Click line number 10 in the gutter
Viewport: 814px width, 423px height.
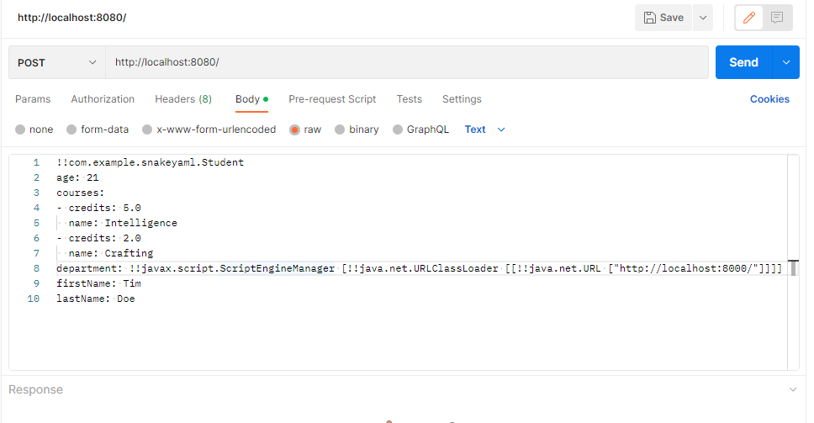34,299
